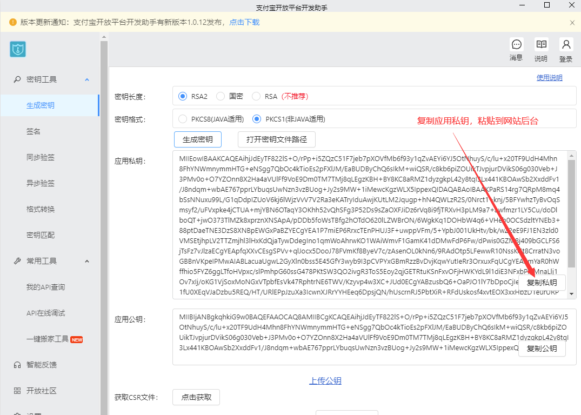Click the 智能反馈 headset icon
The image size is (581, 415).
pos(17,365)
